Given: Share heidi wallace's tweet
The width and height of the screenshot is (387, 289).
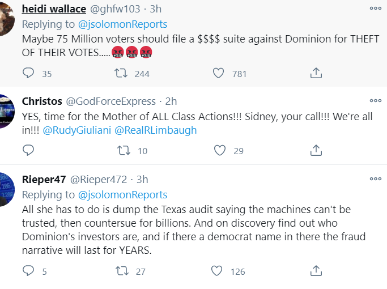Looking at the screenshot, I should (317, 73).
